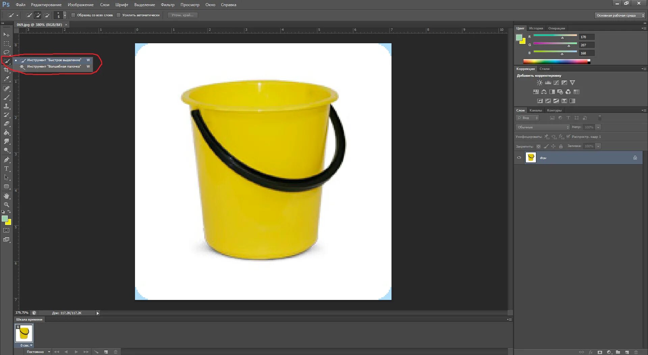The height and width of the screenshot is (355, 648).
Task: Swap foreground and background colors
Action: 9,212
